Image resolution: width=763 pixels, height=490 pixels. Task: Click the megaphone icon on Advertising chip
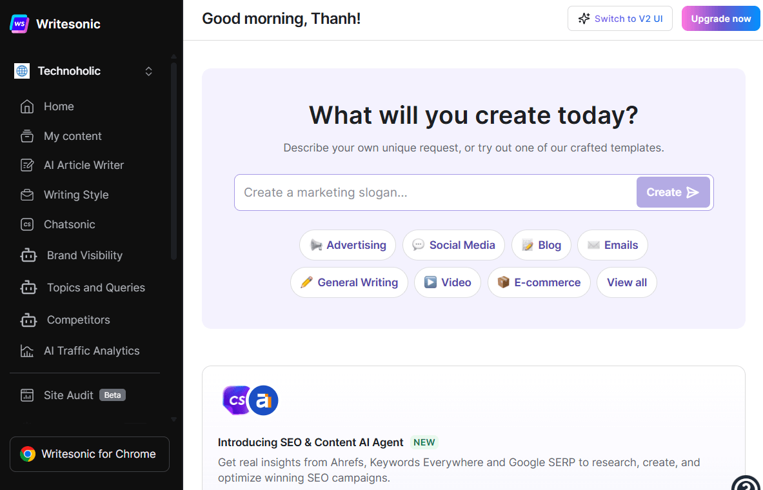(316, 245)
